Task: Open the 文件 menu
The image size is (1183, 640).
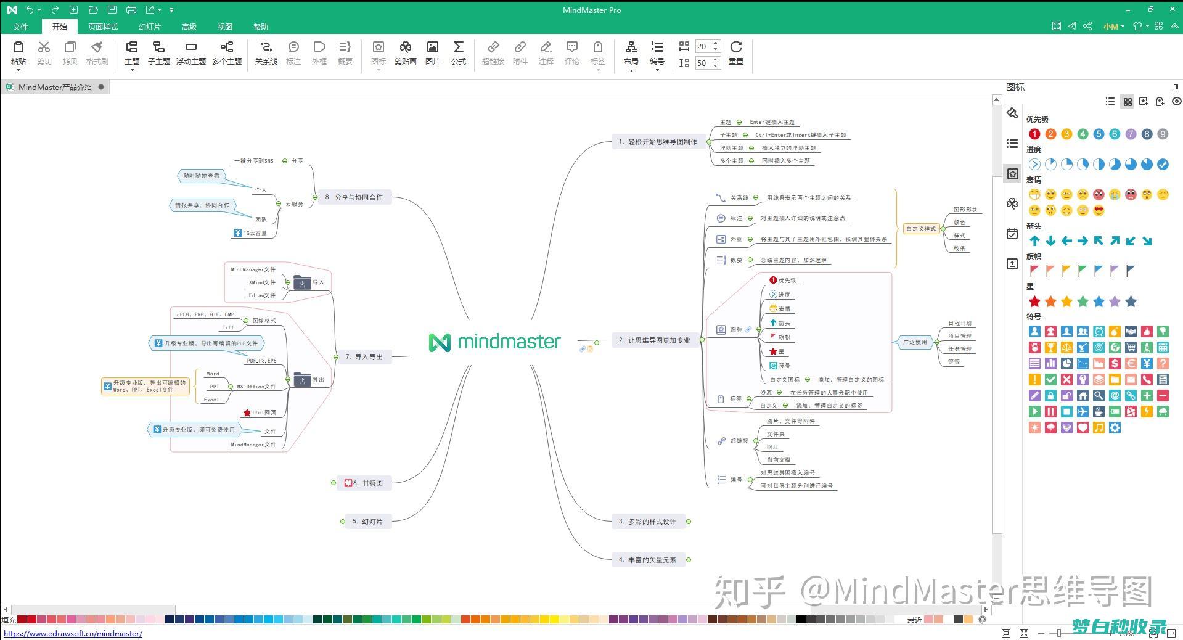Action: [20, 27]
